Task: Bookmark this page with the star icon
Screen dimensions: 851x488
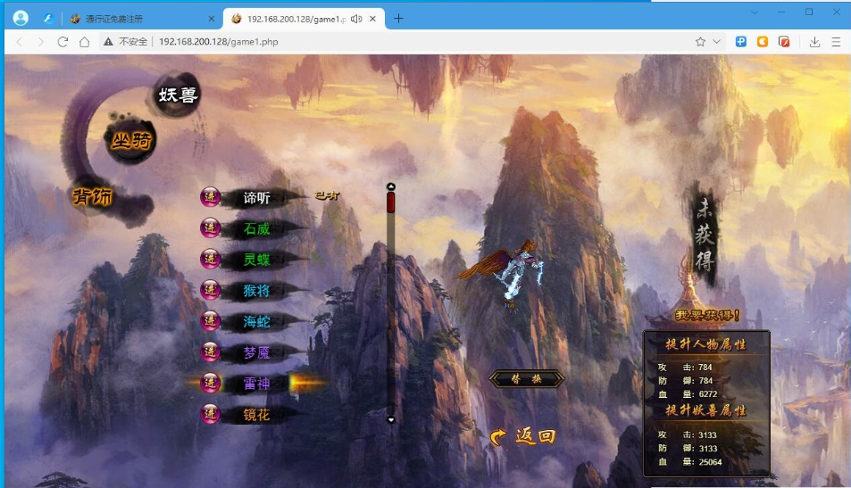Action: tap(700, 41)
